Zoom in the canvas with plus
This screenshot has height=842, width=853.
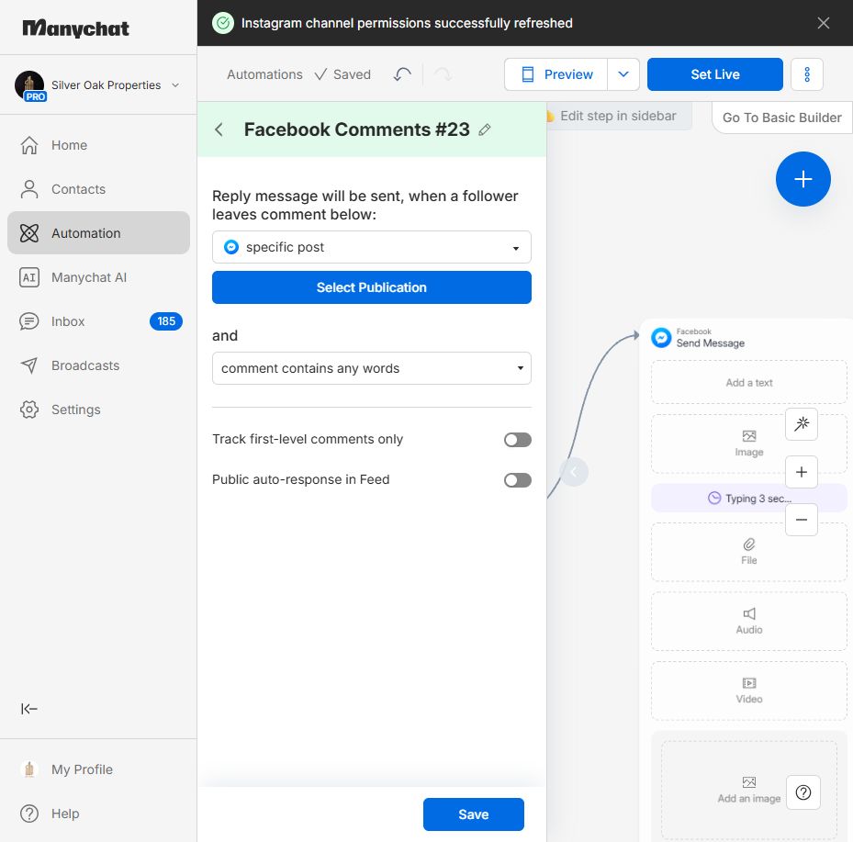(x=802, y=472)
